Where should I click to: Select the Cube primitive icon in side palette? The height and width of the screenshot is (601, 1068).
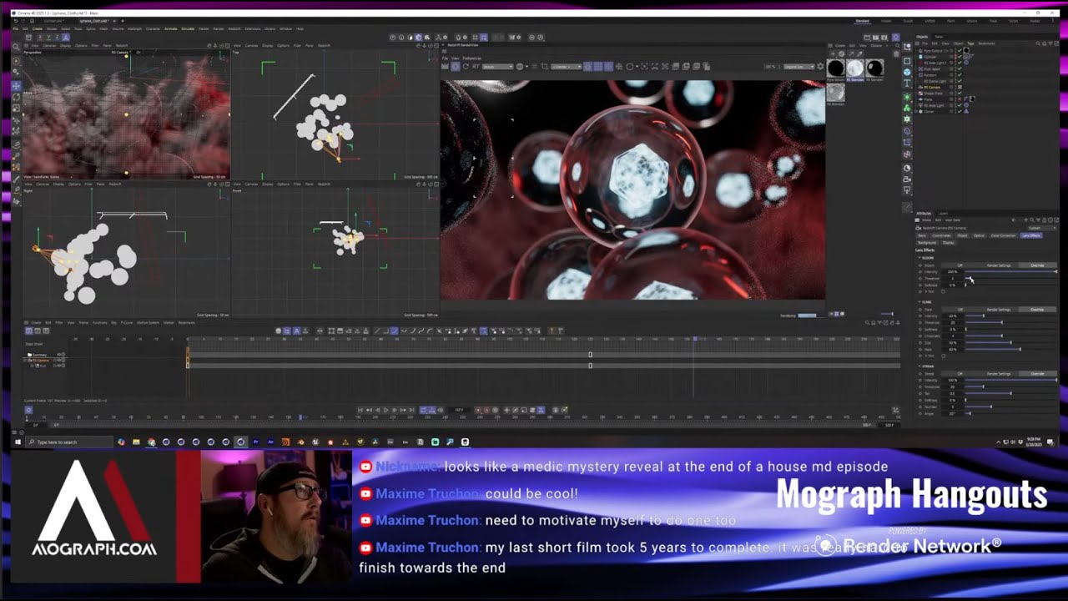point(907,72)
